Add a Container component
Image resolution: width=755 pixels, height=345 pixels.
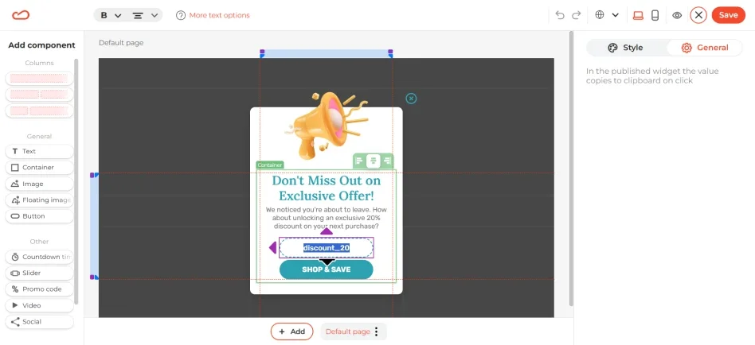pos(39,168)
